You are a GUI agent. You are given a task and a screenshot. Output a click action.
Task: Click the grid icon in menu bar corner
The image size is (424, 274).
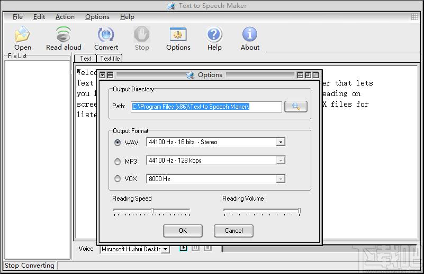414,17
